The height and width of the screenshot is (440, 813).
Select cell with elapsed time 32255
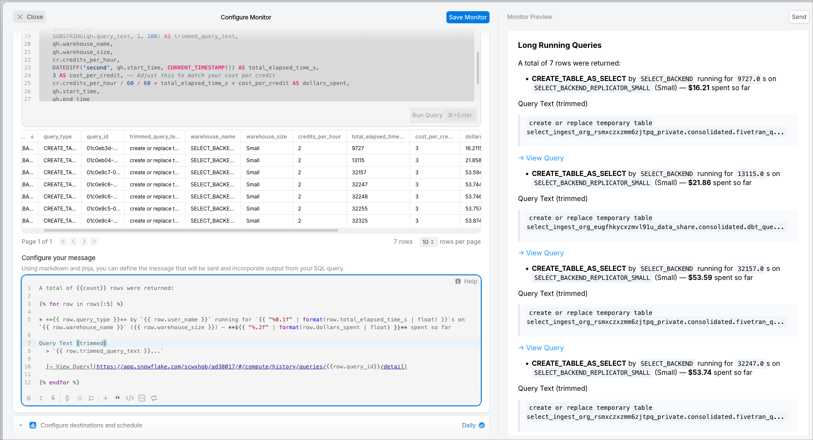378,209
